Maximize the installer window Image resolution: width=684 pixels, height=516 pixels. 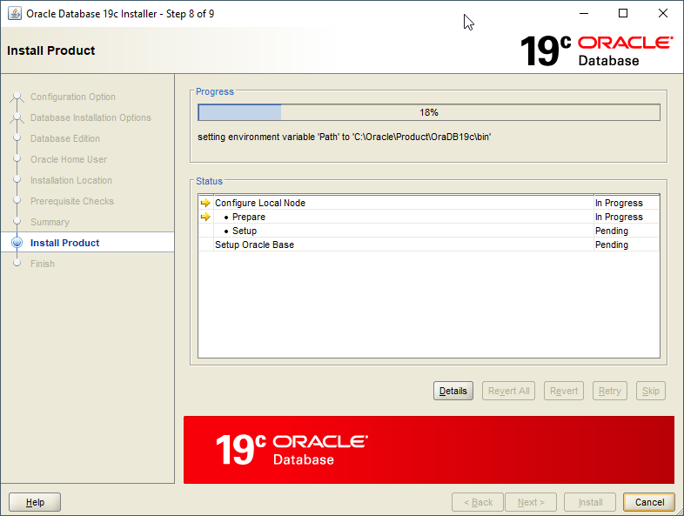623,14
